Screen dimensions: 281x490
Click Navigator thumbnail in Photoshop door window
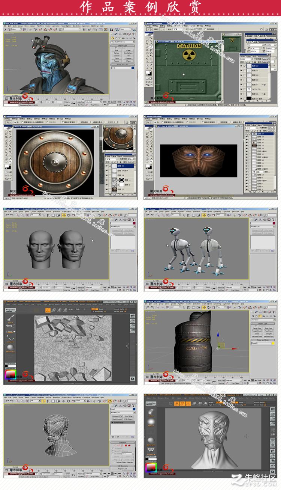click(x=232, y=44)
